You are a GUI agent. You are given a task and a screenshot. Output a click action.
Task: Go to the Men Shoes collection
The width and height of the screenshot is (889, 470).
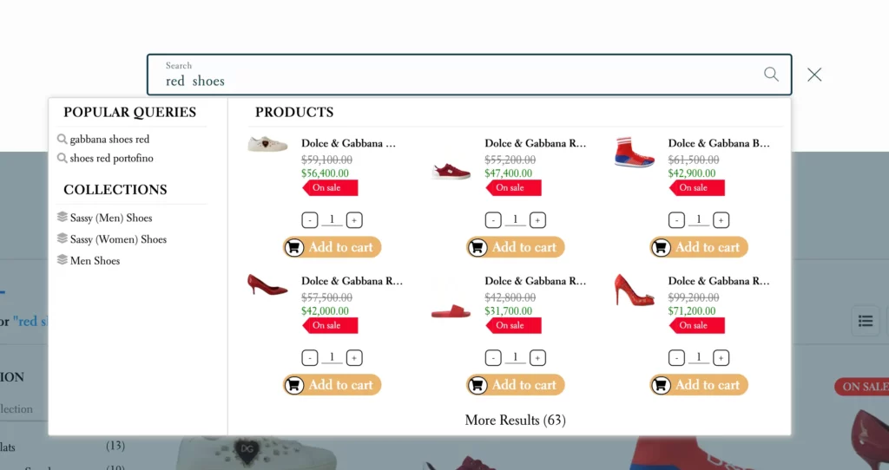[x=95, y=260]
